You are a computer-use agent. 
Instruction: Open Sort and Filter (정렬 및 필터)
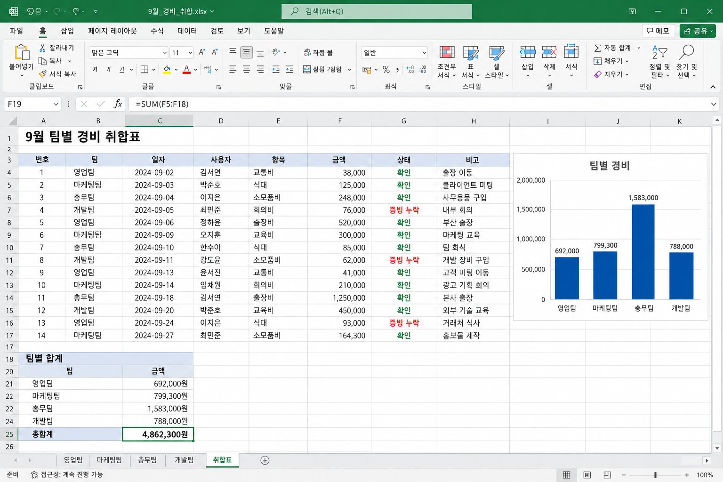pos(659,62)
